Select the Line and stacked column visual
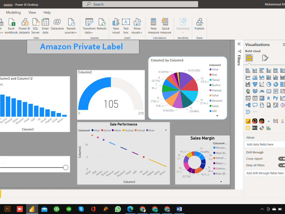This screenshot has width=285, height=214. (x=269, y=77)
